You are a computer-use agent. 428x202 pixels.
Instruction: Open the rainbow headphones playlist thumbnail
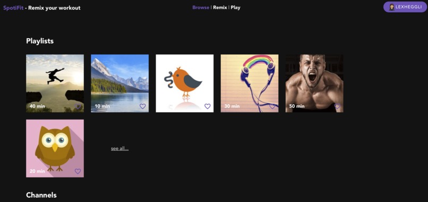250,83
